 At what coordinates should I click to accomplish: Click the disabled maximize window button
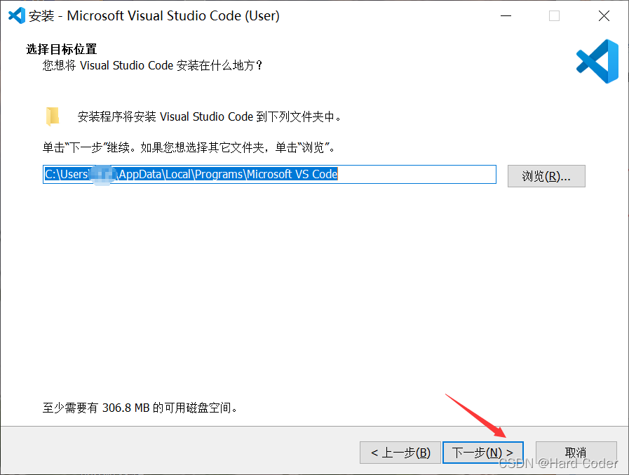tap(555, 16)
